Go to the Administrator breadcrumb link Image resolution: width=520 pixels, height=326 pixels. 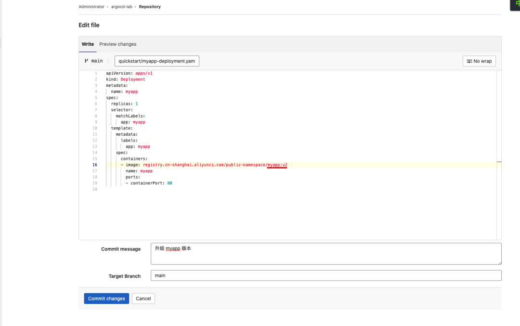coord(91,7)
